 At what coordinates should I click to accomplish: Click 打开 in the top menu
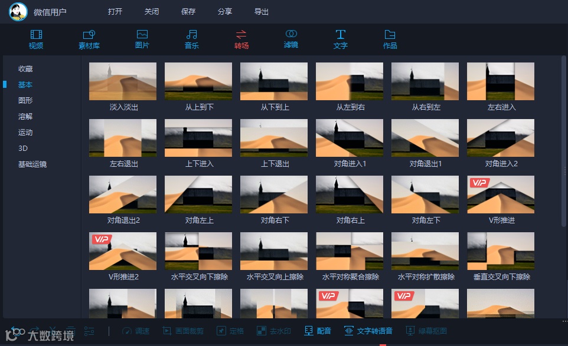coord(115,12)
